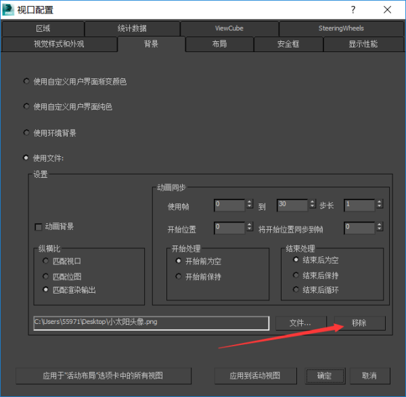This screenshot has height=397, width=406.
Task: Click the spinner of 将开始位置同步到帧 field
Action: (x=380, y=227)
